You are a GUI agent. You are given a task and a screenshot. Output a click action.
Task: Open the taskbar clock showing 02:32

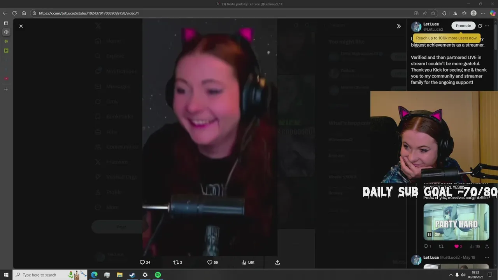(x=475, y=275)
